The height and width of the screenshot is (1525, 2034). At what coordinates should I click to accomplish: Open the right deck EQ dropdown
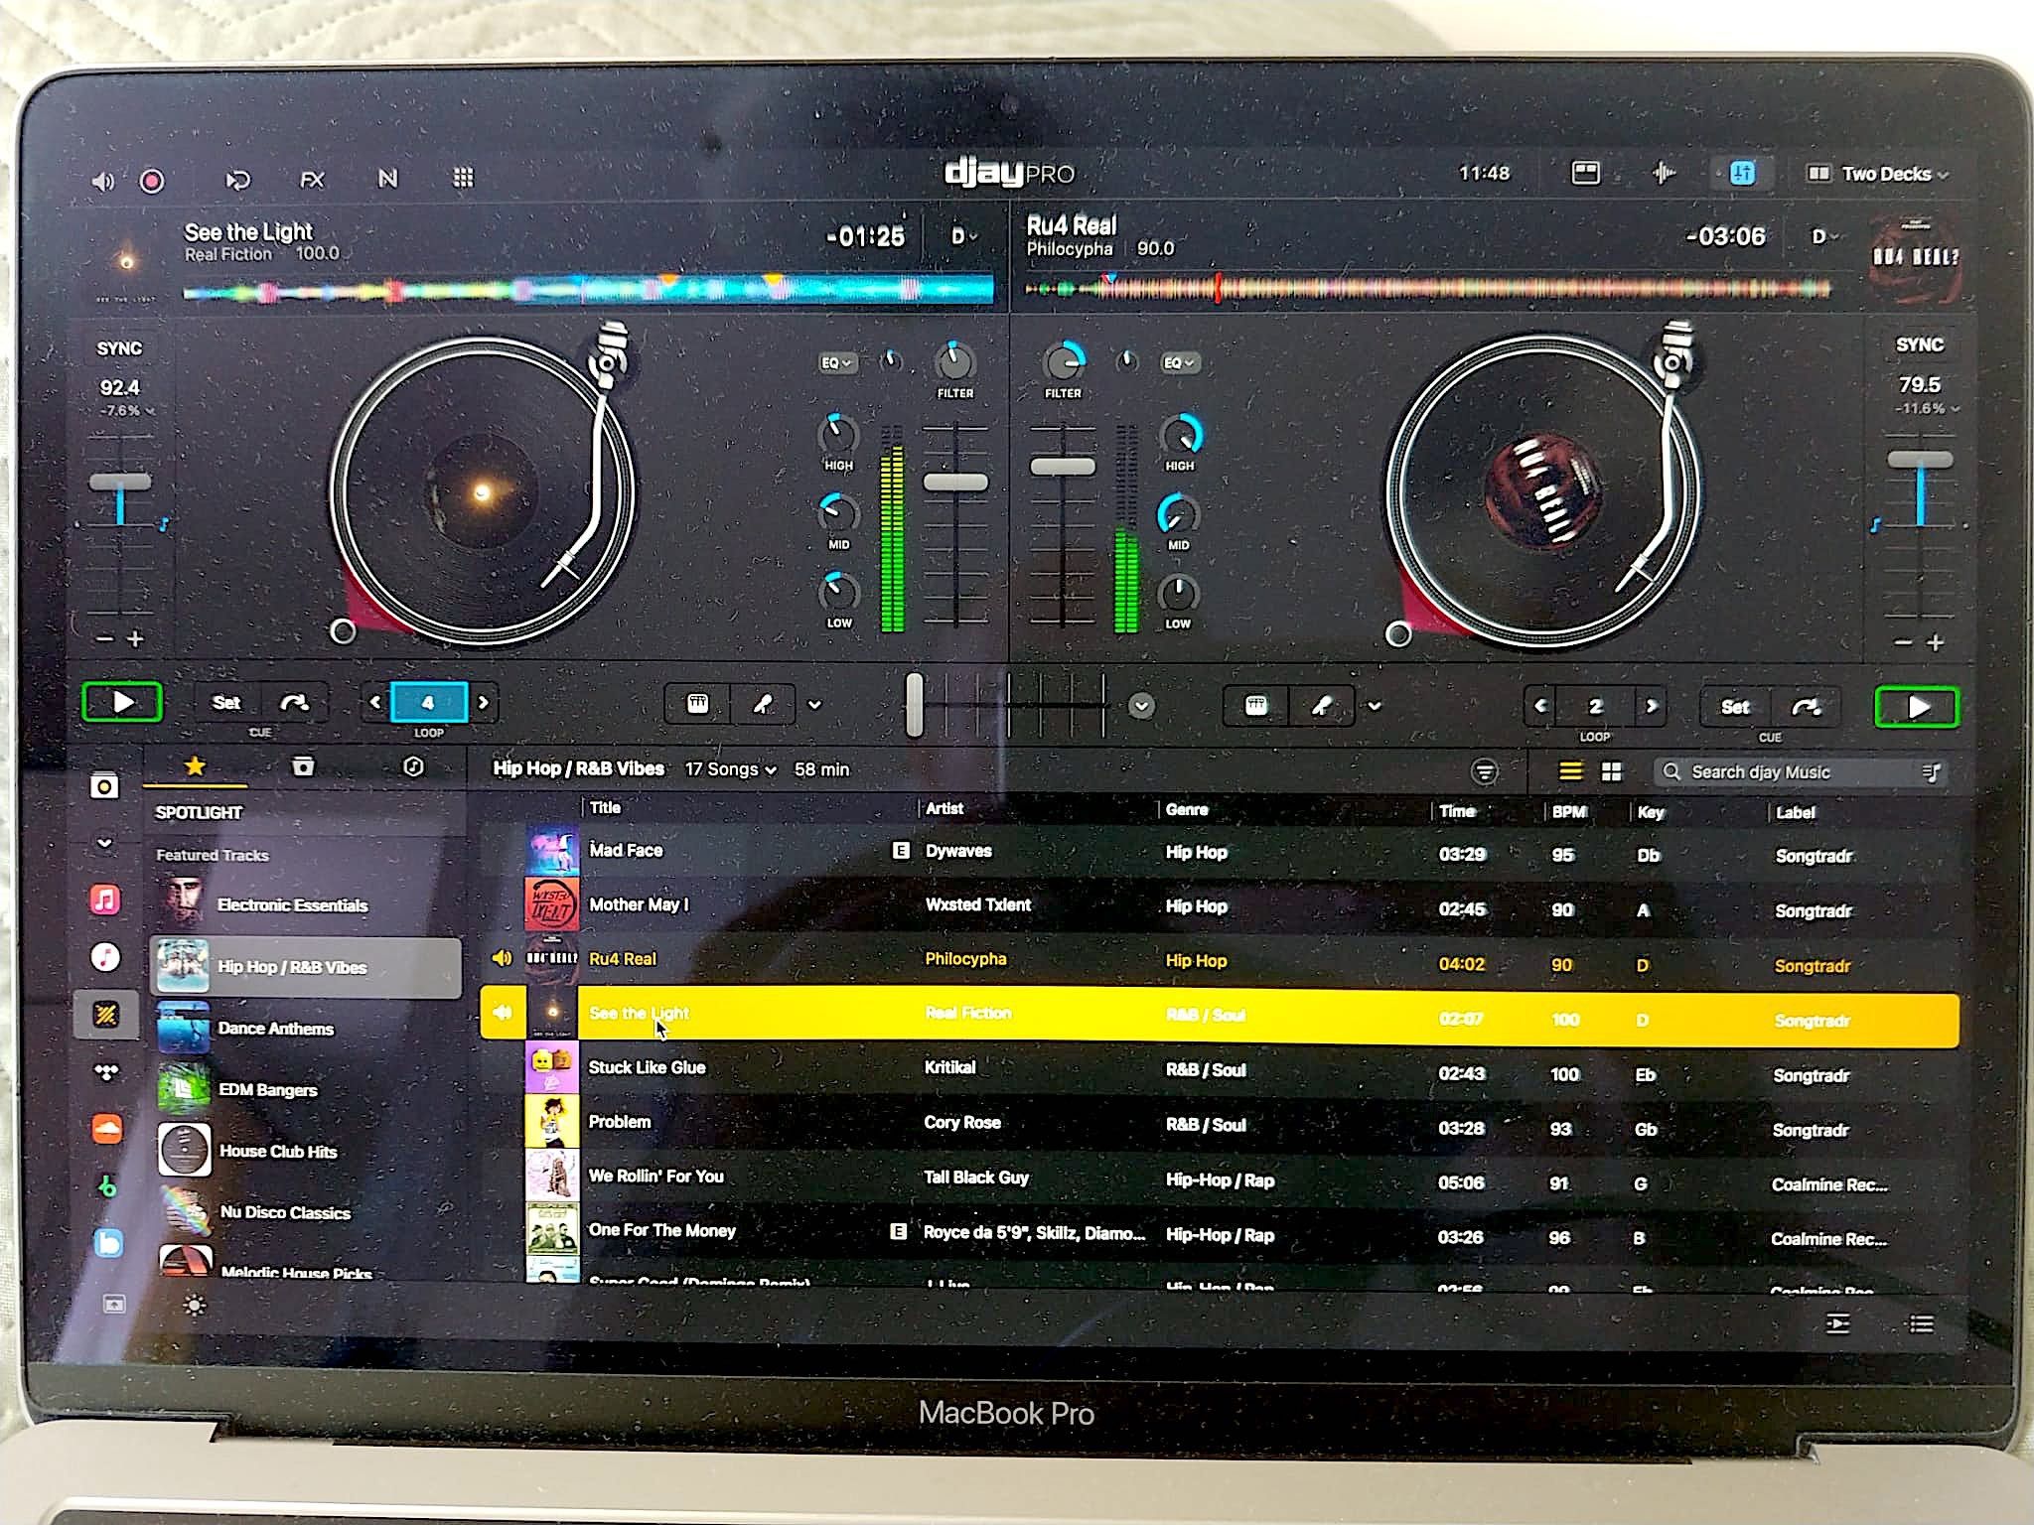click(1179, 362)
